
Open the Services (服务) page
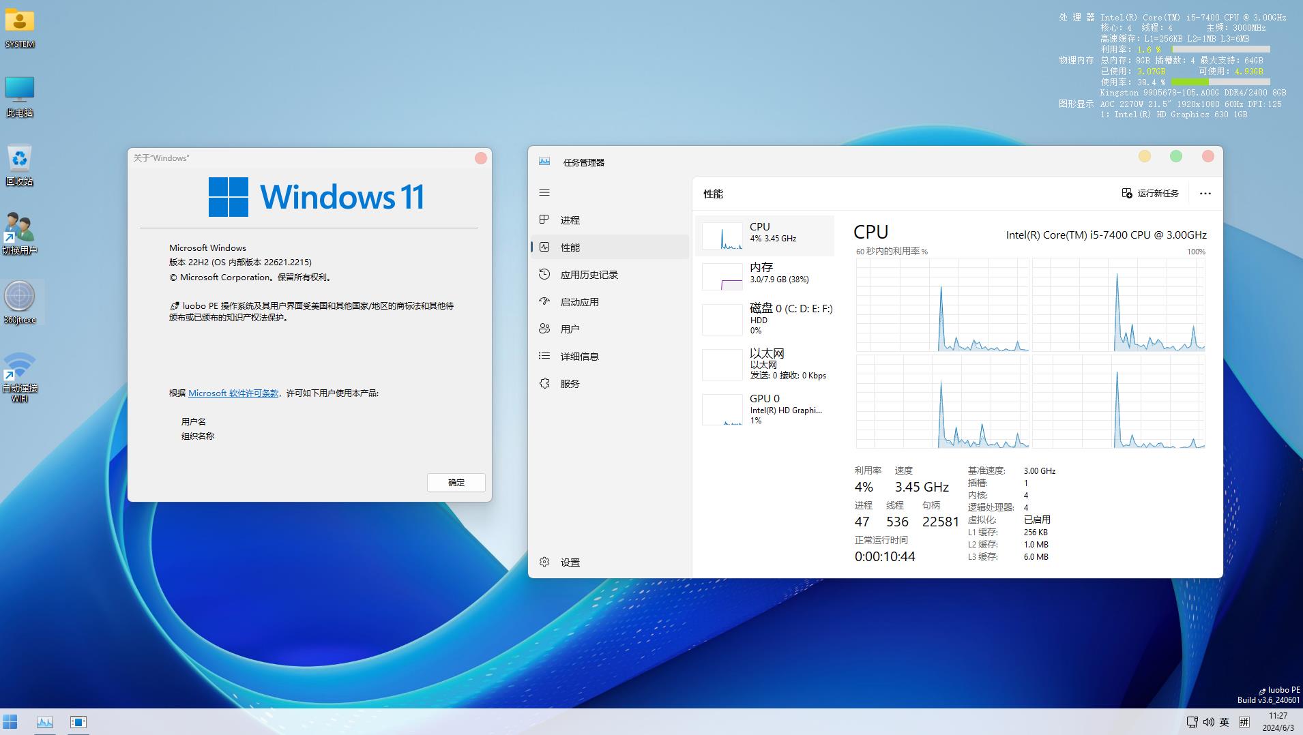point(609,383)
